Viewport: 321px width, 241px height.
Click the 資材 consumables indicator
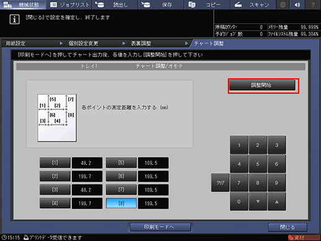304,237
